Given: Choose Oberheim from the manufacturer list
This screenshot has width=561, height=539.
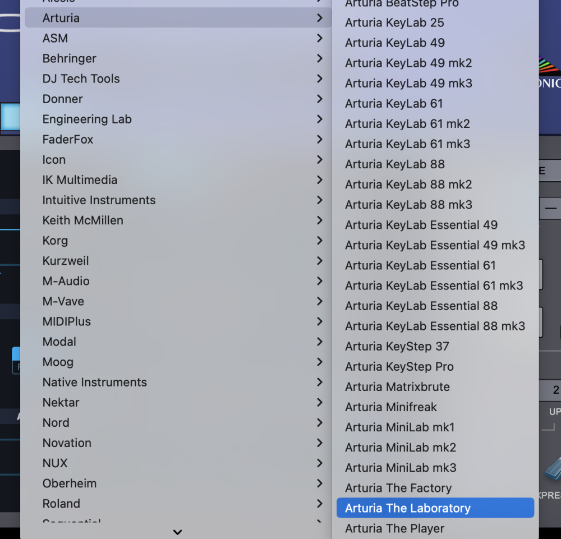Looking at the screenshot, I should click(178, 483).
